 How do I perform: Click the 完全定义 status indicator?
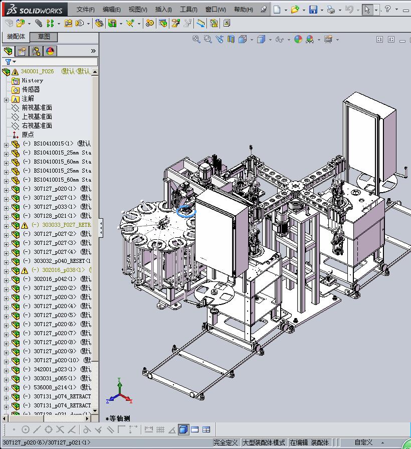pyautogui.click(x=226, y=442)
